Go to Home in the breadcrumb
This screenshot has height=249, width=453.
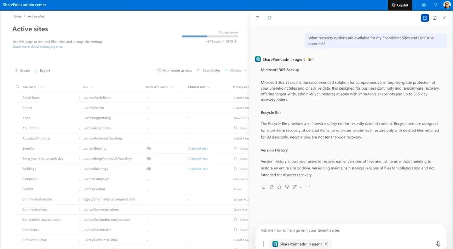[17, 16]
